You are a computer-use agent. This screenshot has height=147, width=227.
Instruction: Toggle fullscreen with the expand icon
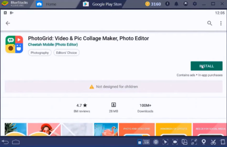194,142
